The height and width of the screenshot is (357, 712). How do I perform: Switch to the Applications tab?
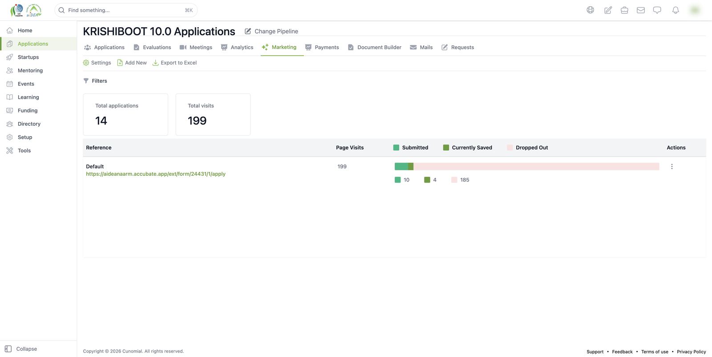tap(104, 47)
